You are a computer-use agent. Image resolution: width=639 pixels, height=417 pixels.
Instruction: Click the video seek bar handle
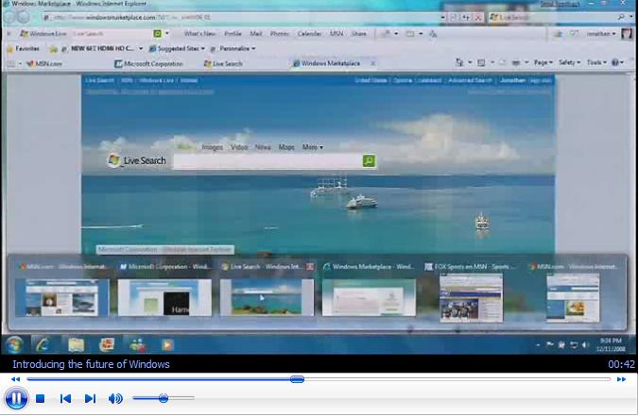pyautogui.click(x=297, y=379)
